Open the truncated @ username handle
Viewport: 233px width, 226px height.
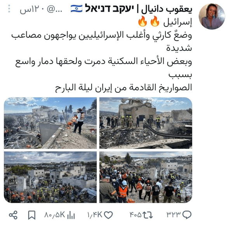tap(54, 9)
